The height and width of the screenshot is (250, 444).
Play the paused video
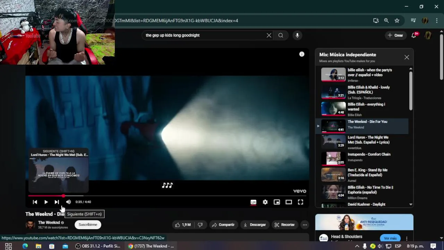point(46,202)
